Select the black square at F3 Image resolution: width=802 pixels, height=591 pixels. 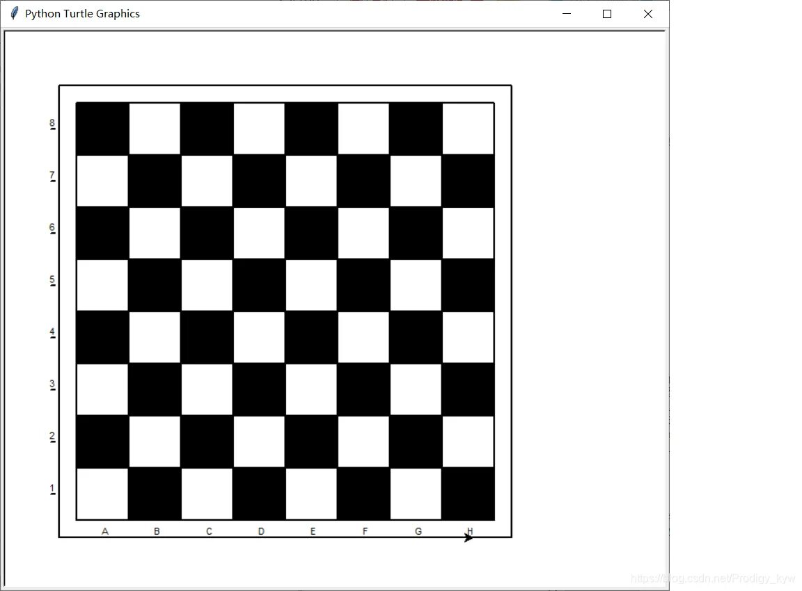pos(363,390)
